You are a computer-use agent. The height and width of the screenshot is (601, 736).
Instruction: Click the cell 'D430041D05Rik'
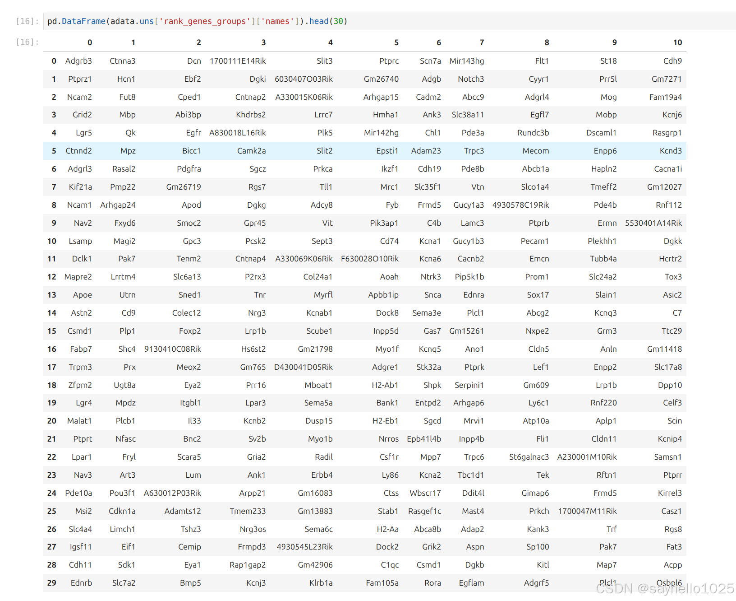pyautogui.click(x=304, y=367)
